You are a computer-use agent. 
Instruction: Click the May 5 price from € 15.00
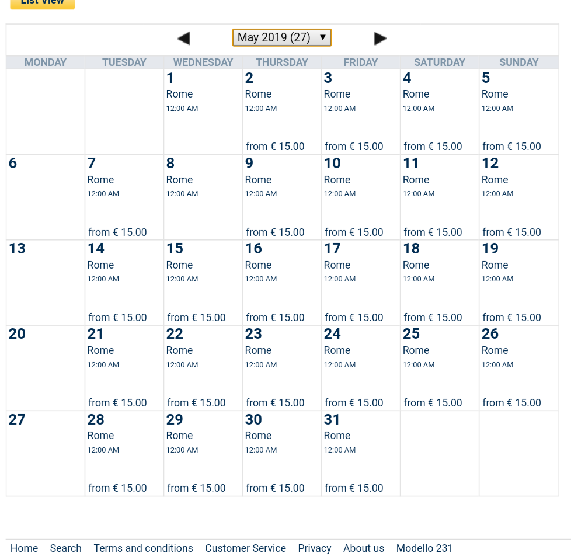point(511,147)
